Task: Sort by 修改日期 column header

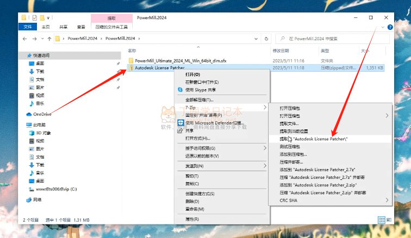Action: tap(281, 51)
